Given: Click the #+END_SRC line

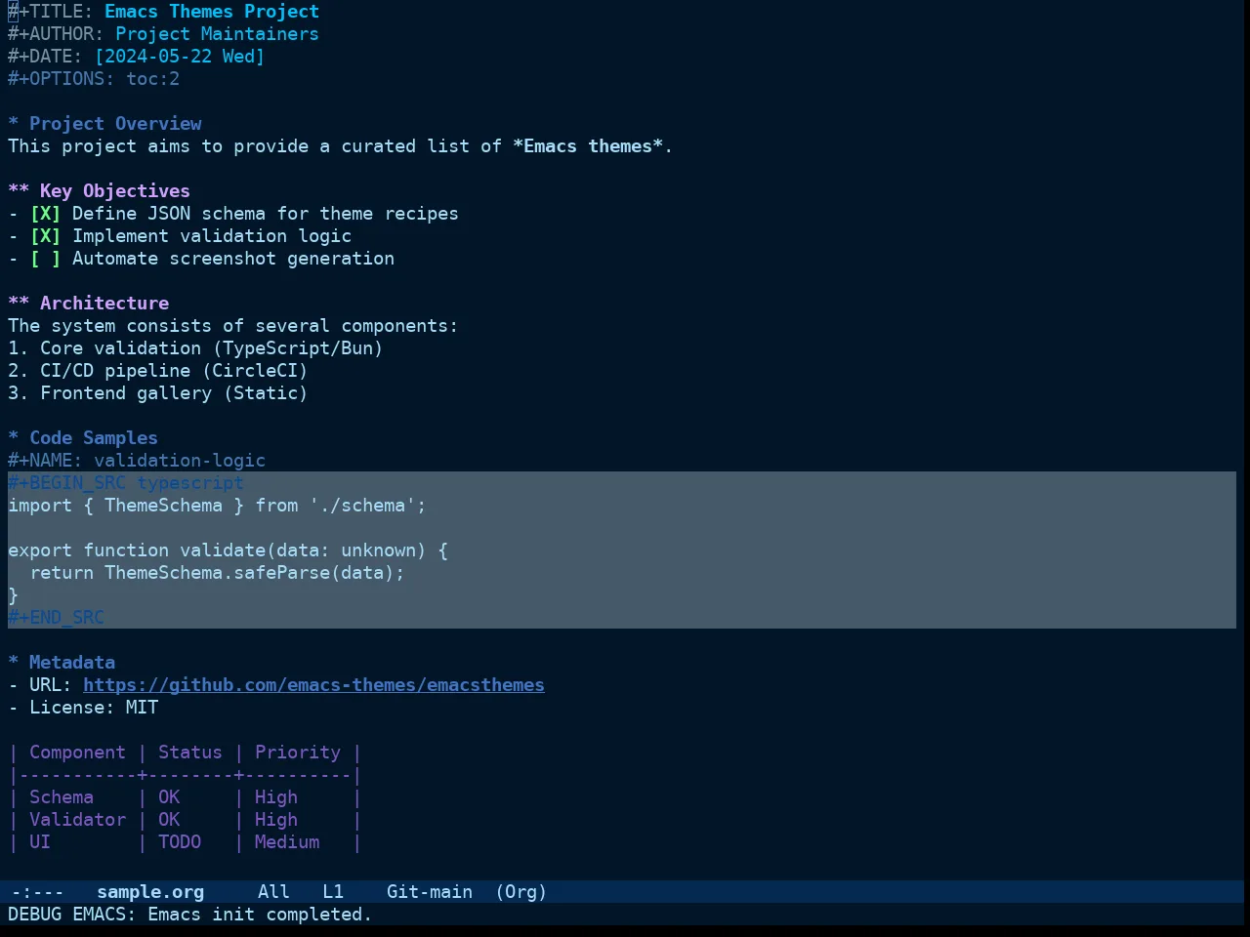Looking at the screenshot, I should [x=56, y=618].
